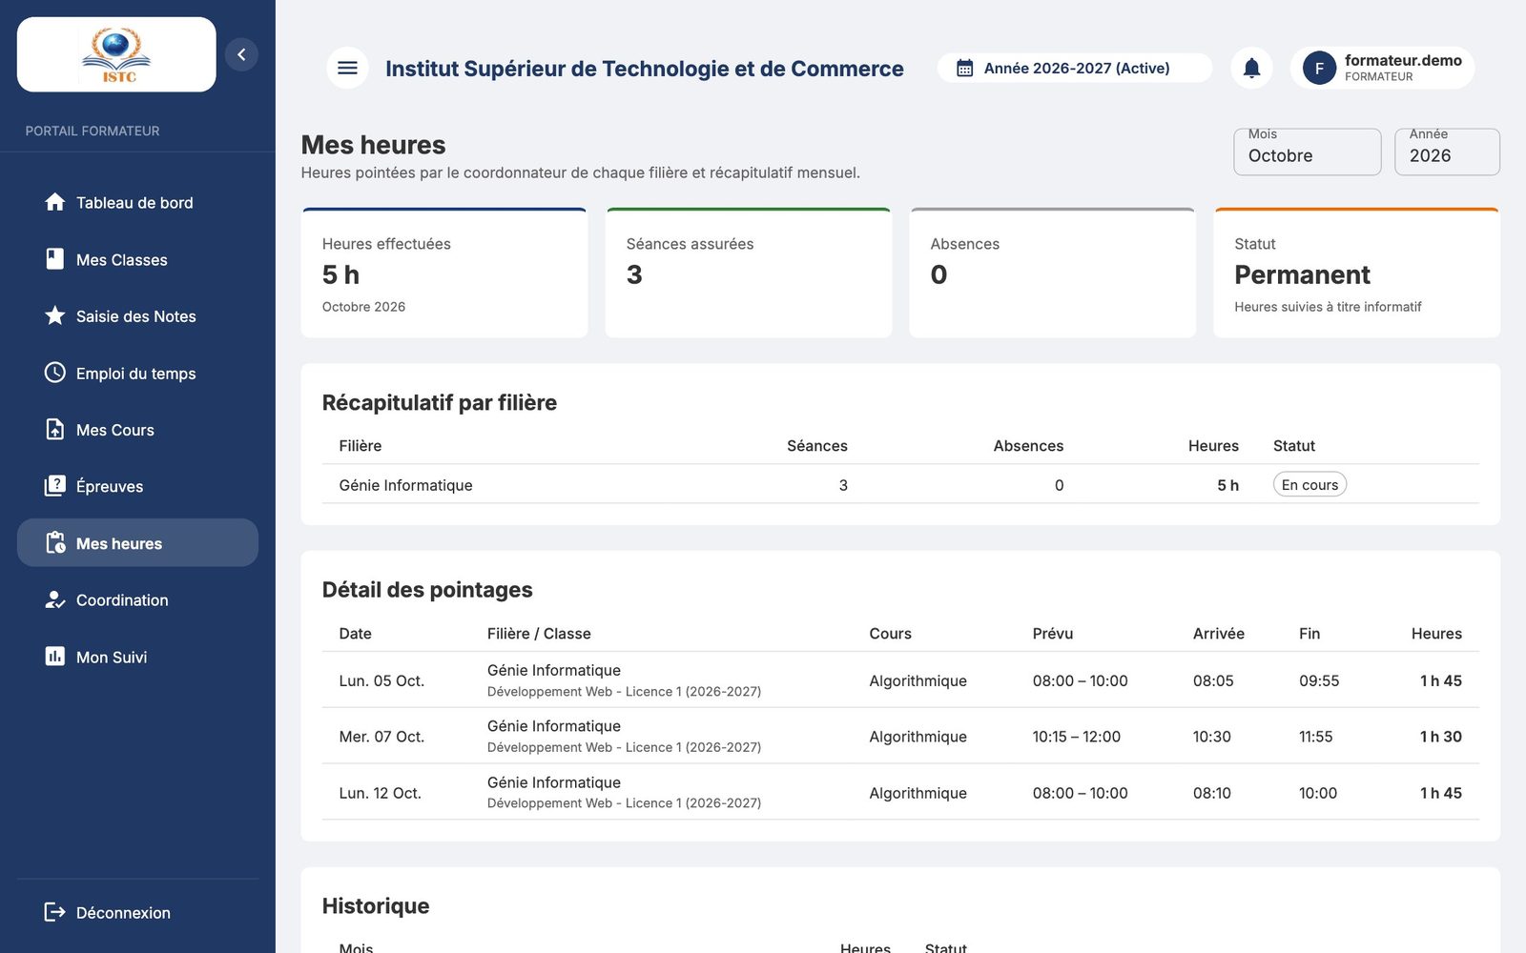The height and width of the screenshot is (953, 1526).
Task: Click the ISTC logo in the sidebar
Action: [x=116, y=54]
